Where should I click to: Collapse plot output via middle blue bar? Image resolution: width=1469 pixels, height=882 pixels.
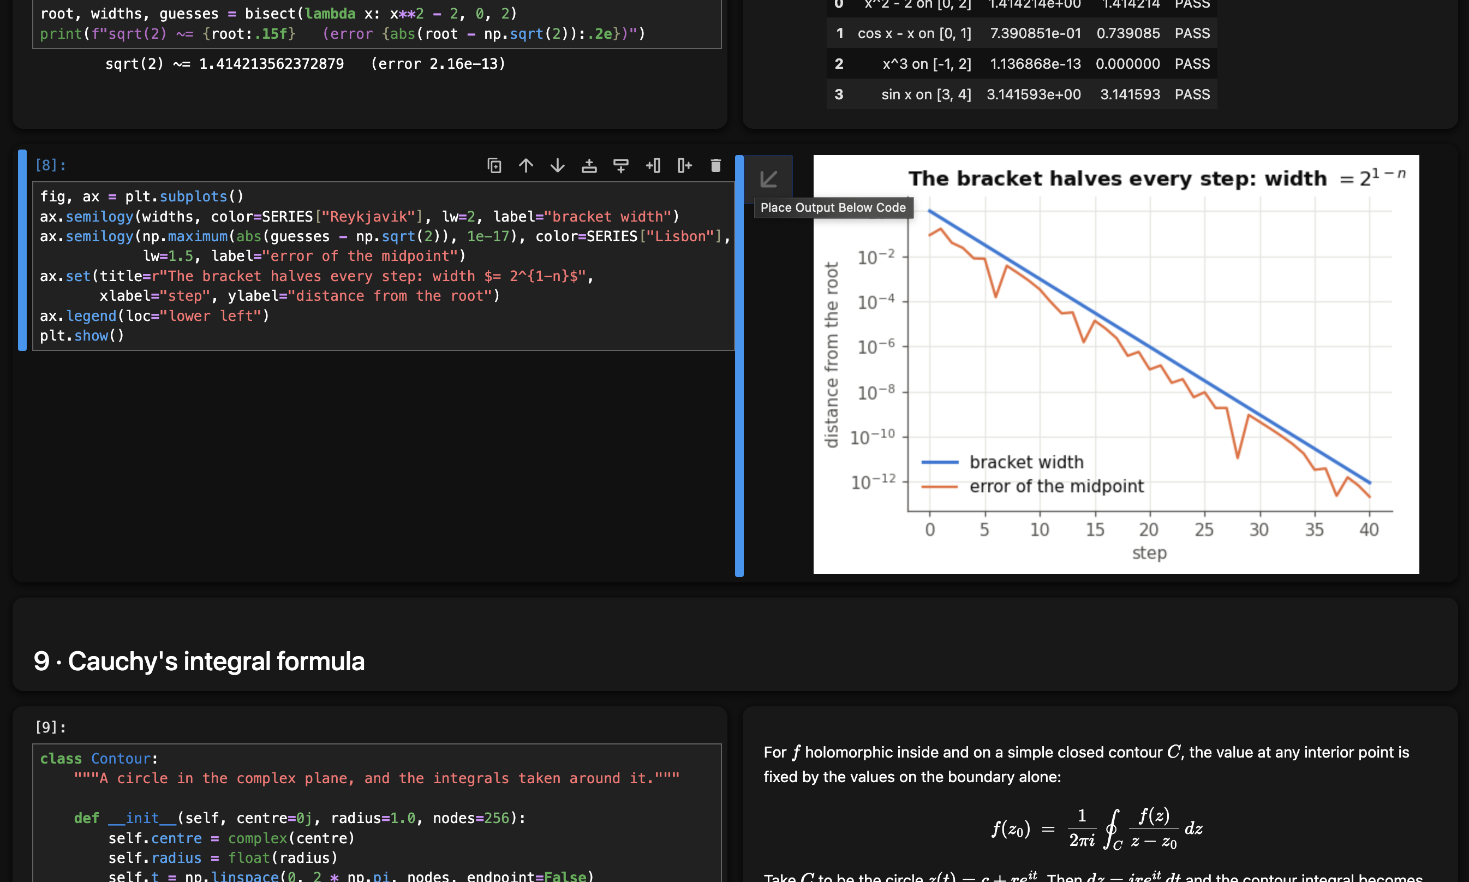[x=739, y=366]
